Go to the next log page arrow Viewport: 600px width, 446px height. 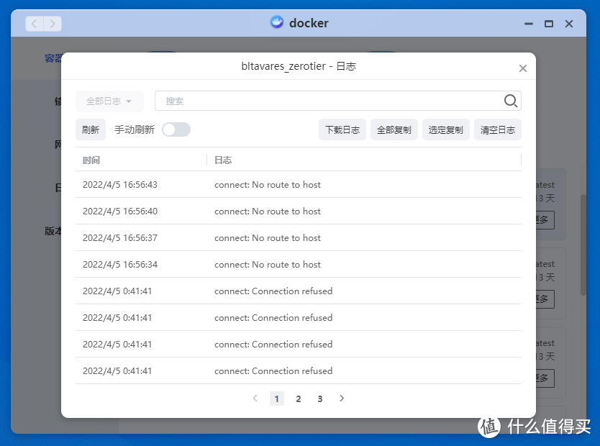click(x=342, y=398)
